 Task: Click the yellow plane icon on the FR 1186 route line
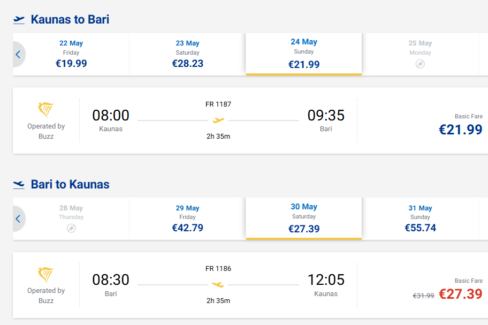tap(218, 284)
